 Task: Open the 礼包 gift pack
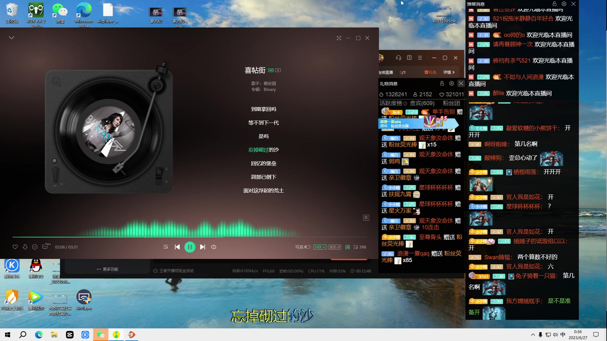click(x=430, y=72)
